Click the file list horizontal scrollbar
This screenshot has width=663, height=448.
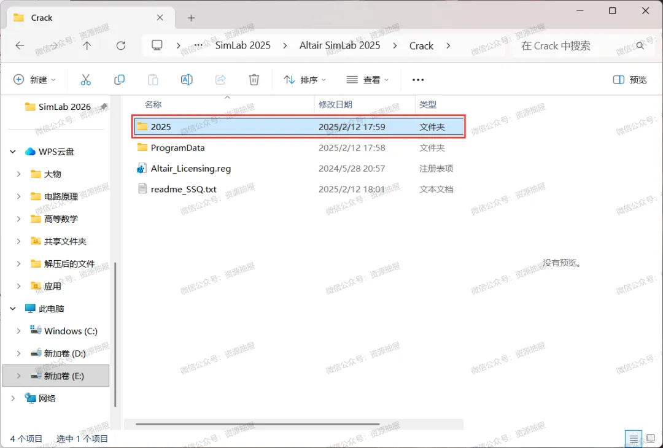point(257,424)
